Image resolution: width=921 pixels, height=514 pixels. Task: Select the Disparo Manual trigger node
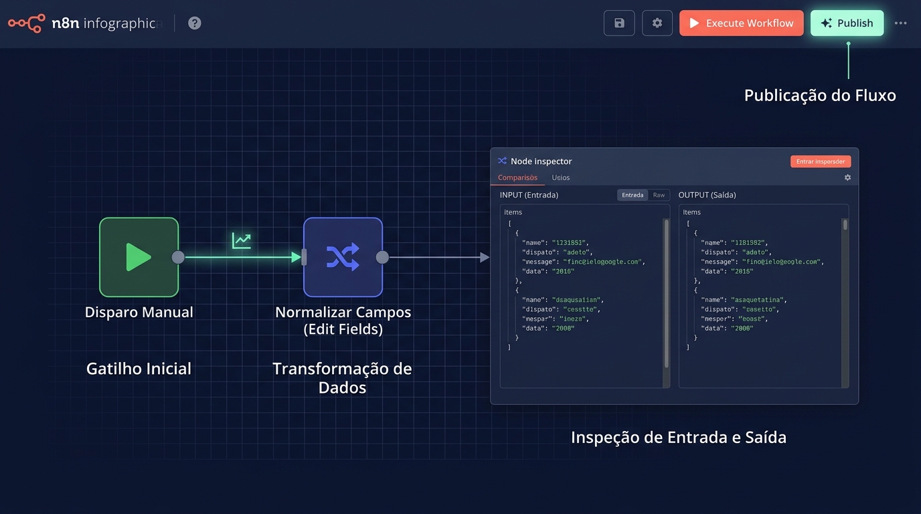tap(139, 257)
